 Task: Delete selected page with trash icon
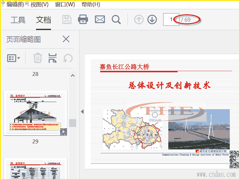tap(38, 58)
